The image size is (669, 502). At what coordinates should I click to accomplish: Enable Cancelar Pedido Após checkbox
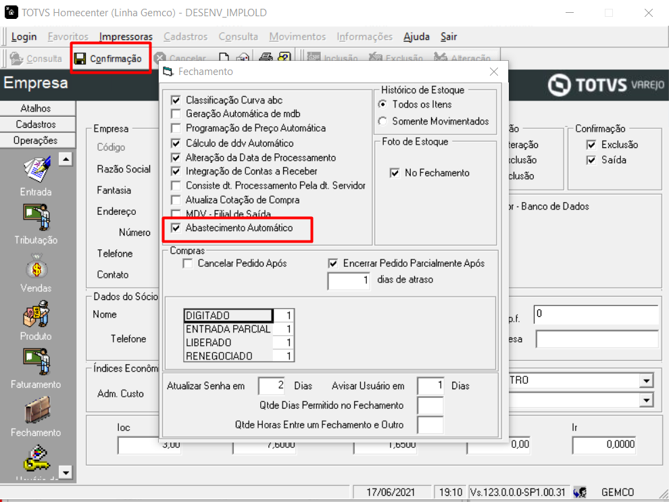[187, 263]
